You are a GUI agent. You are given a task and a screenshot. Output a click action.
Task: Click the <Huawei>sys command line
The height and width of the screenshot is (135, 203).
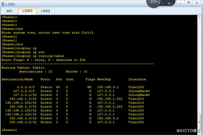point(12,29)
